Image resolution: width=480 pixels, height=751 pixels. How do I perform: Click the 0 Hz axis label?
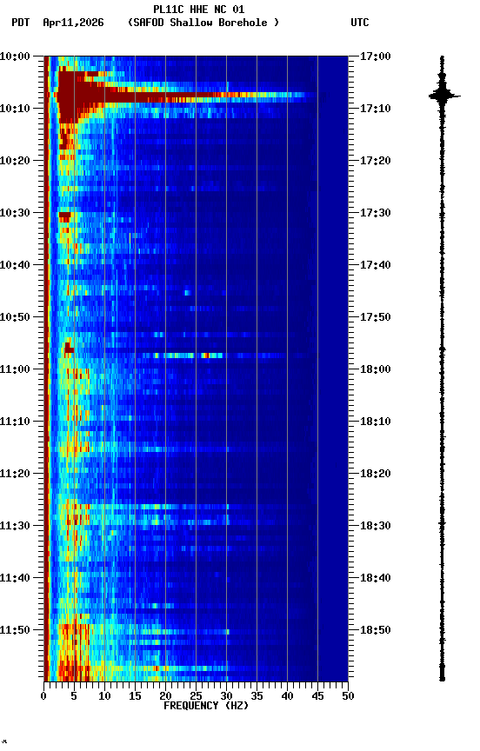43,696
